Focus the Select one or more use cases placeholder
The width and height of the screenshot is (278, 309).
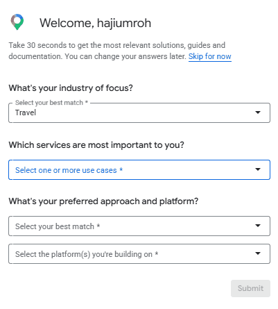[x=69, y=170]
